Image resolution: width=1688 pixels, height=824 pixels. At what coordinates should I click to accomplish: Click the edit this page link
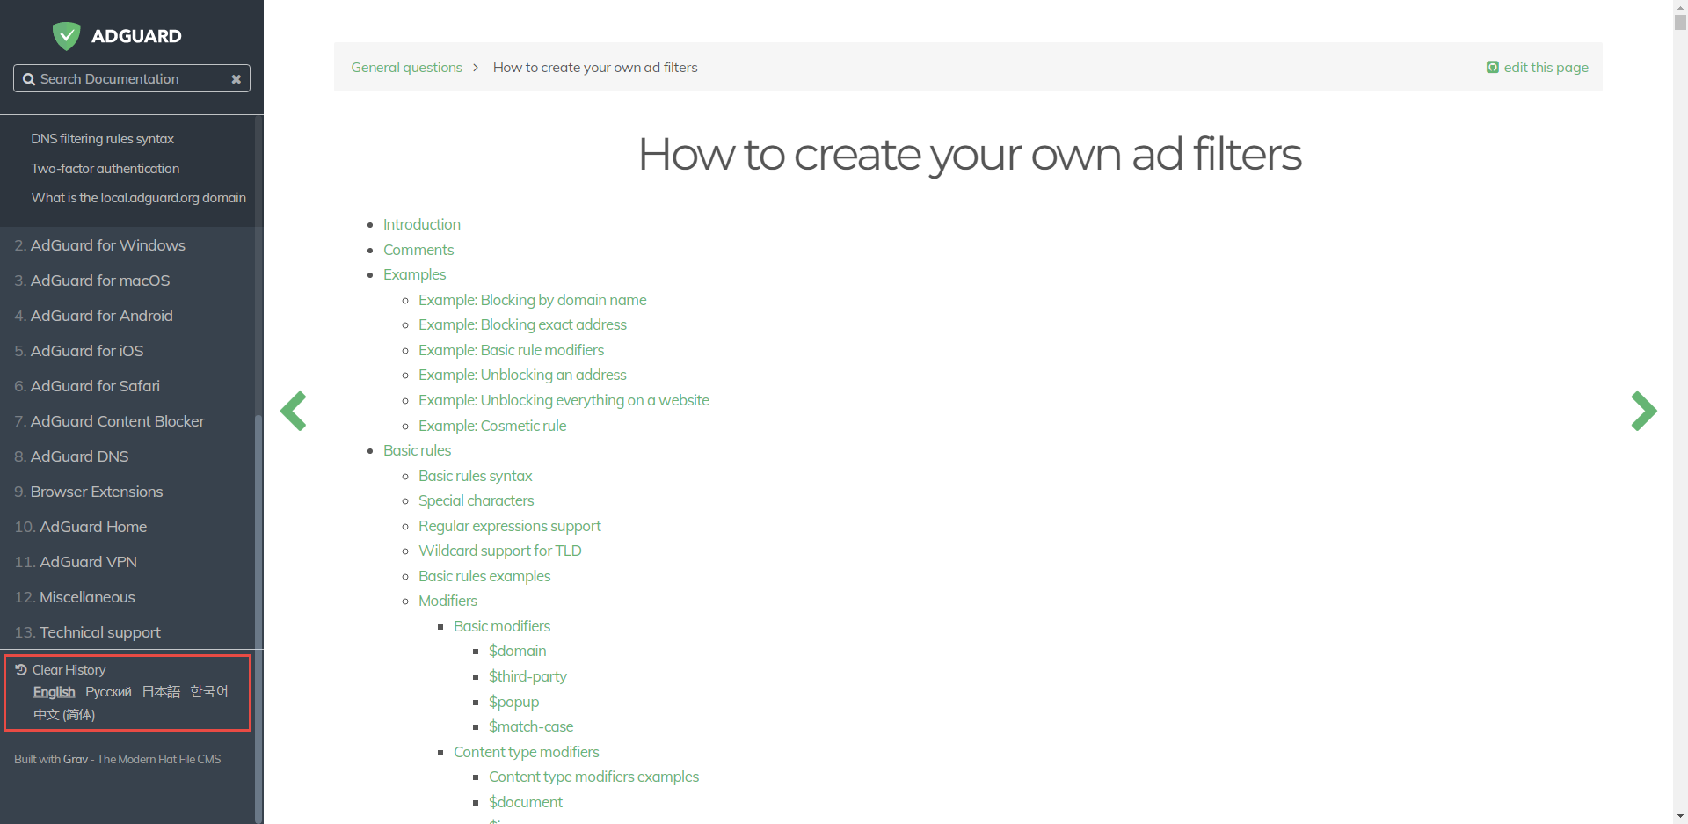click(x=1546, y=68)
